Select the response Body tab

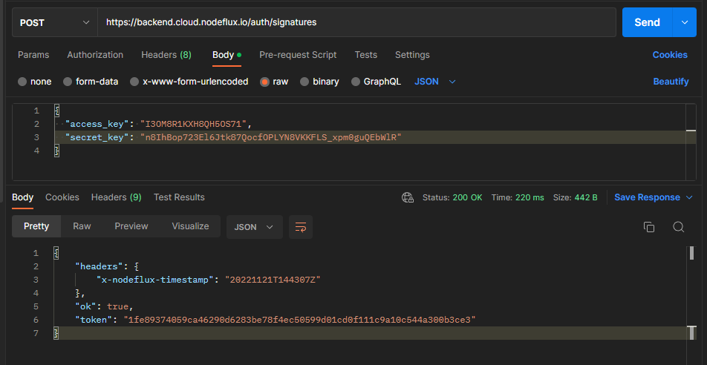pos(22,197)
